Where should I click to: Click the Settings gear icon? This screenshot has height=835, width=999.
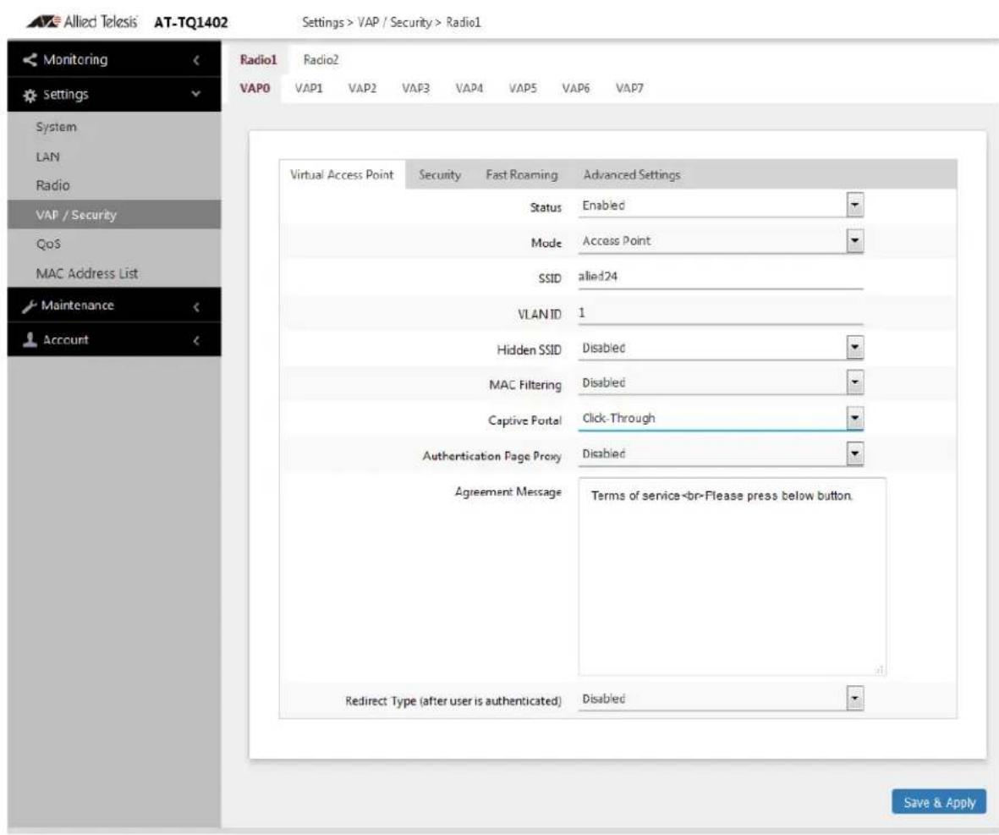point(30,95)
